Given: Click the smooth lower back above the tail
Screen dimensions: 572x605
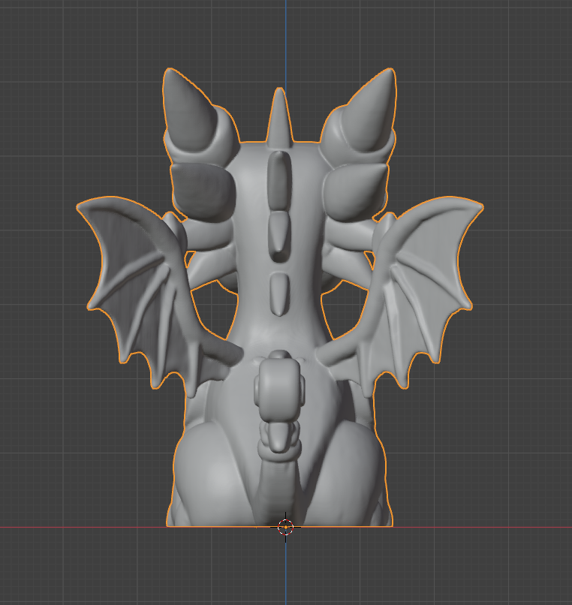Looking at the screenshot, I should coord(279,330).
